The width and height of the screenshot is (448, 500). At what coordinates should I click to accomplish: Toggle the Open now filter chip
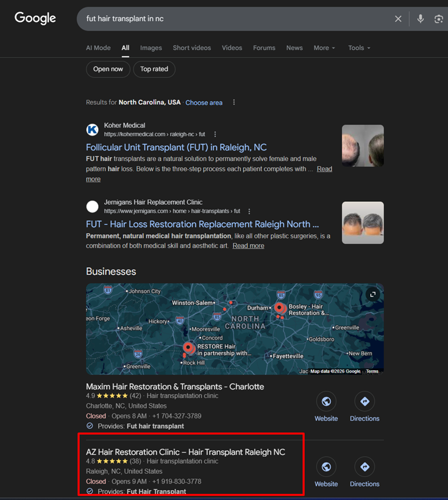[x=108, y=70]
